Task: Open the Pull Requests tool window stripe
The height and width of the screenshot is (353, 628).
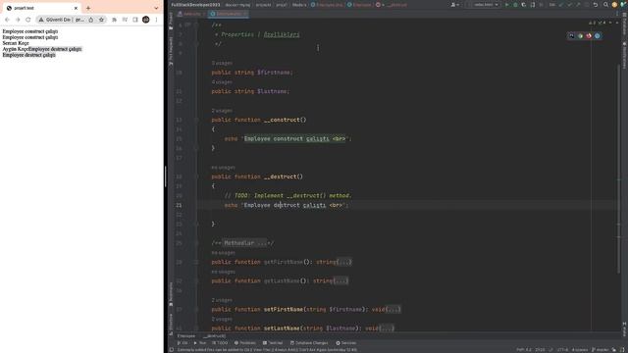Action: 171,51
